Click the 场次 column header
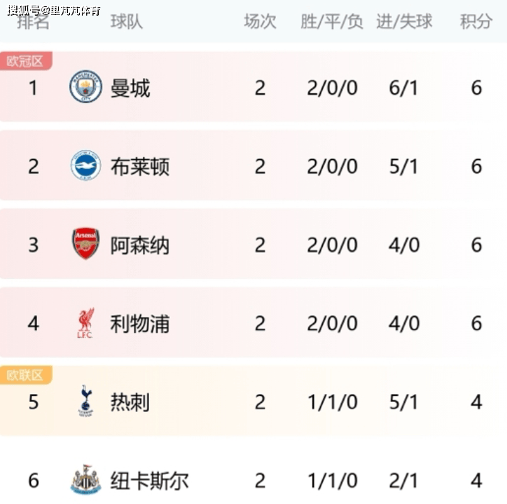This screenshot has width=507, height=504. 260,21
